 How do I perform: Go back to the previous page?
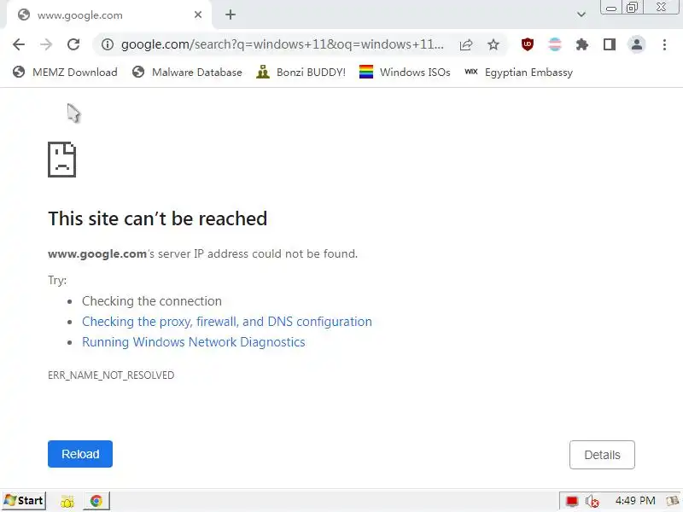pyautogui.click(x=19, y=44)
